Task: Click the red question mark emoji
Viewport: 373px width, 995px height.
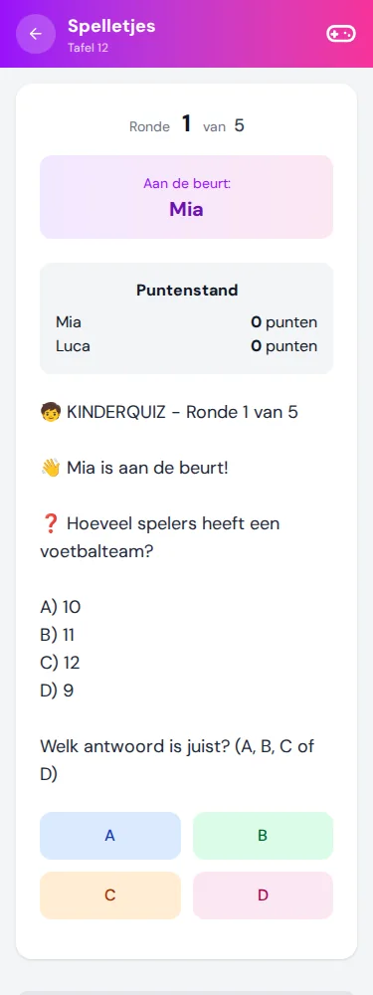Action: click(x=50, y=524)
